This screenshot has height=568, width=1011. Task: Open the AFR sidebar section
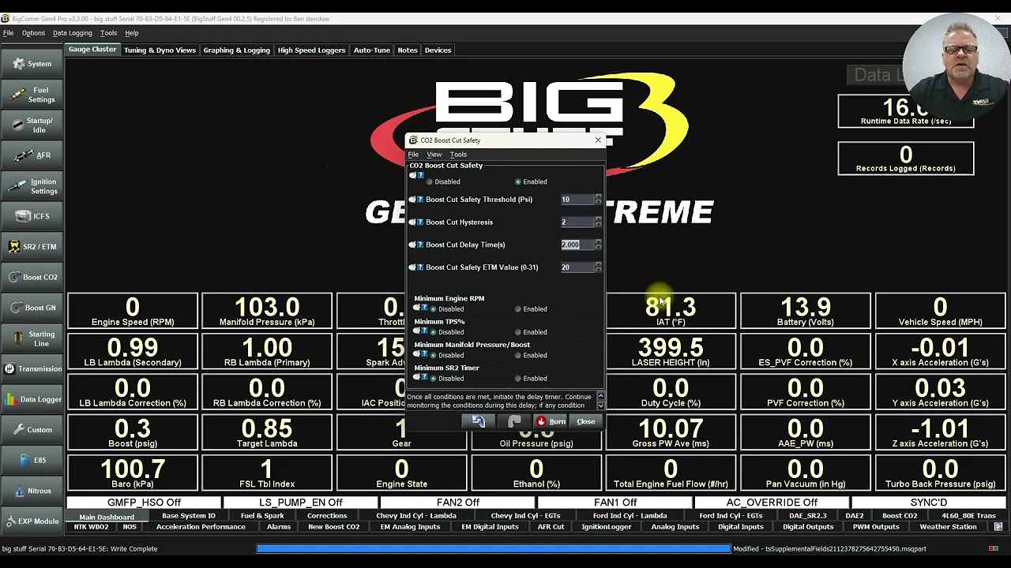click(32, 155)
